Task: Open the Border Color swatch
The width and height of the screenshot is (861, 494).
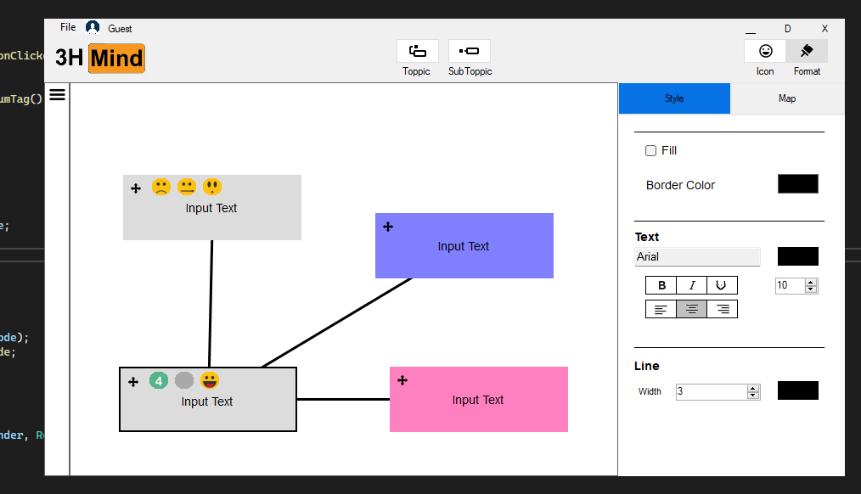Action: 797,183
